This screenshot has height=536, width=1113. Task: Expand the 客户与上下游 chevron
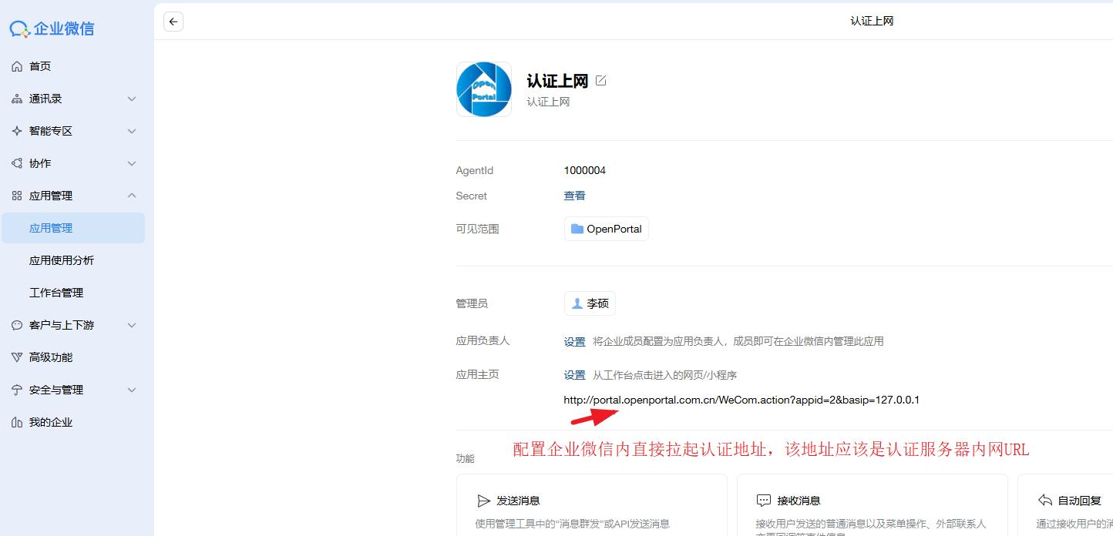point(132,325)
